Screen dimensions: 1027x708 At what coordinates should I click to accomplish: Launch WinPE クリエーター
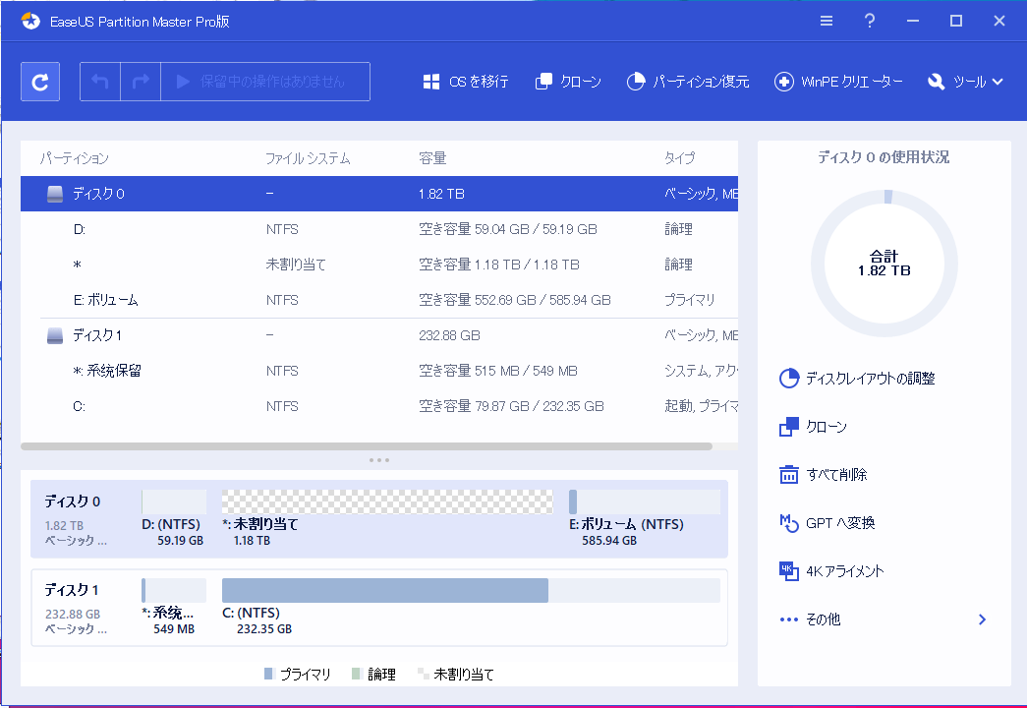click(838, 82)
